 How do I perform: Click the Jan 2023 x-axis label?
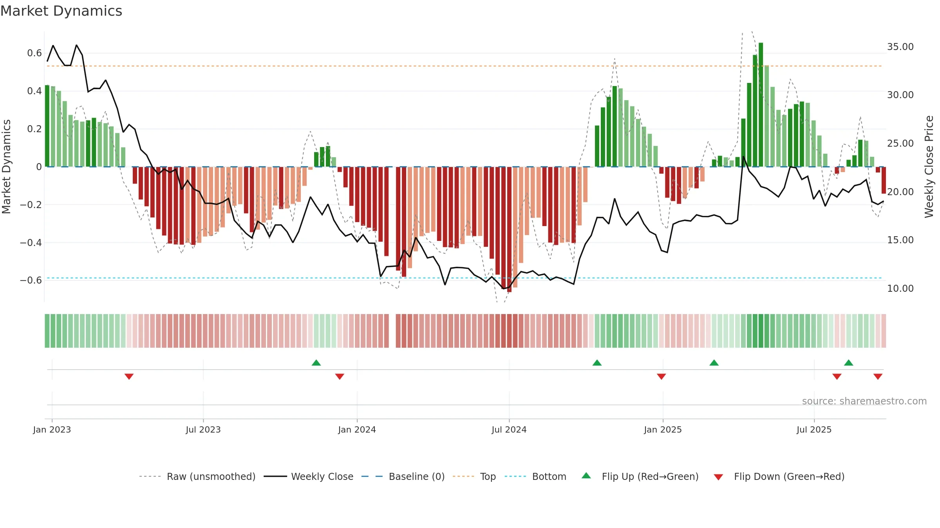click(52, 429)
